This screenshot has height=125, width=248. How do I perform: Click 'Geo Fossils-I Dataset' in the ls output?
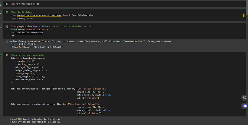point(48,47)
